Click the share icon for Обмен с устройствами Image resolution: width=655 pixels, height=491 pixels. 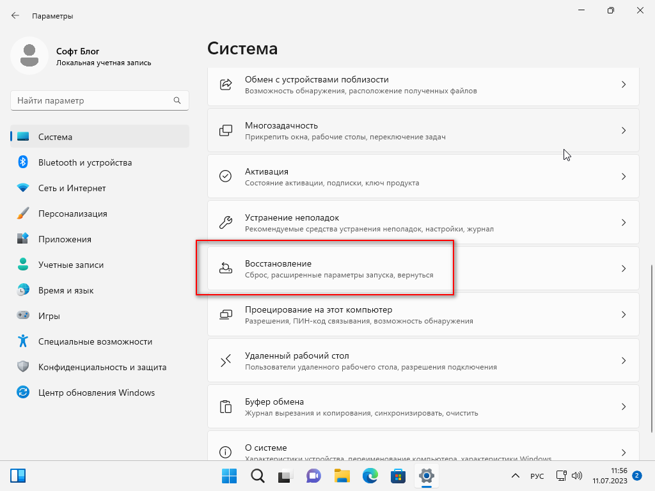pyautogui.click(x=226, y=84)
